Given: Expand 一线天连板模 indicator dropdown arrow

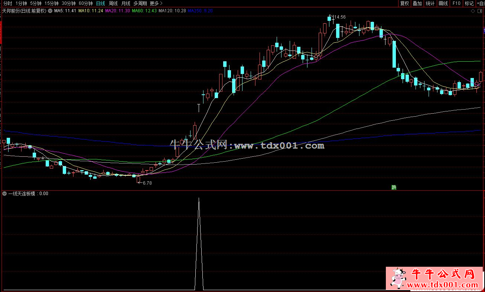Looking at the screenshot, I should tap(4, 194).
